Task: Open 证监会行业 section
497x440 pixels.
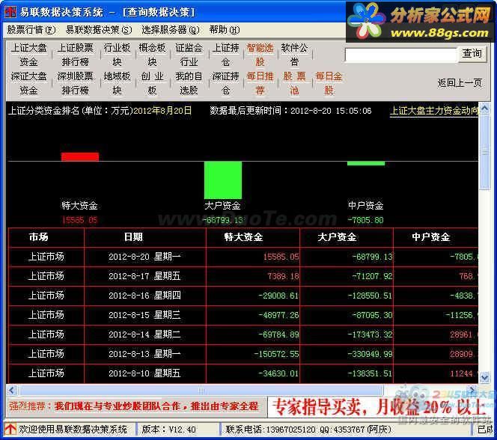Action: coord(189,55)
